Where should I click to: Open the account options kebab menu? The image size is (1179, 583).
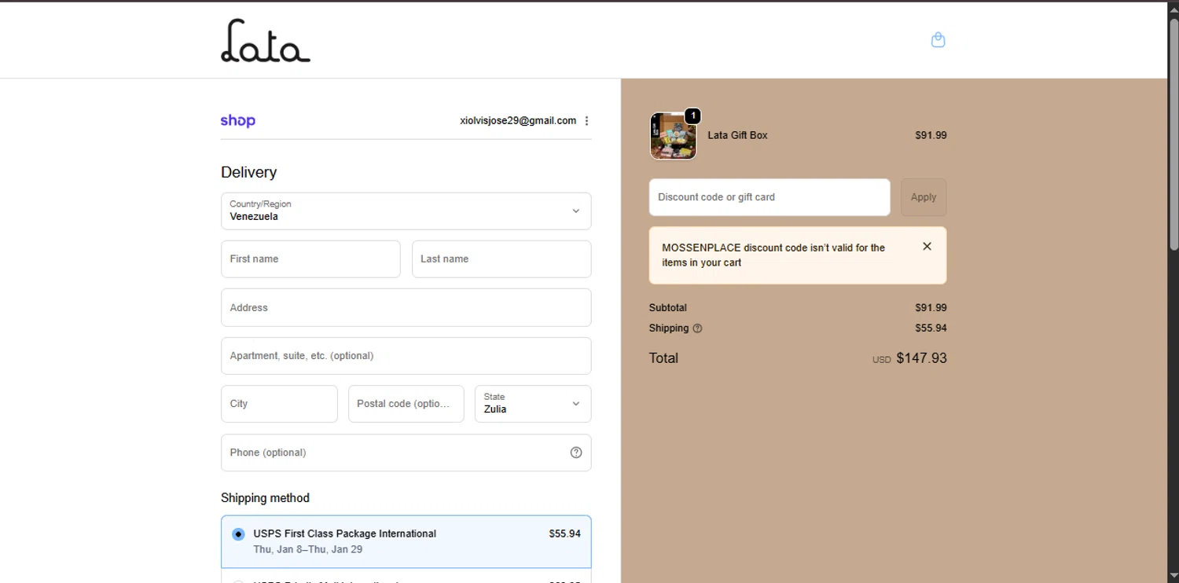tap(586, 121)
